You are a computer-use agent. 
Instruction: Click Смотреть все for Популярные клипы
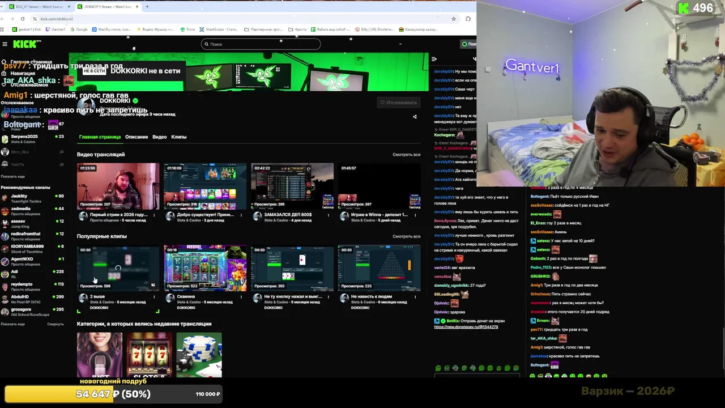[406, 236]
